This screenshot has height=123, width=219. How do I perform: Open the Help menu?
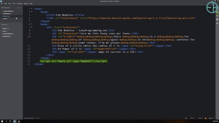click(x=31, y=3)
